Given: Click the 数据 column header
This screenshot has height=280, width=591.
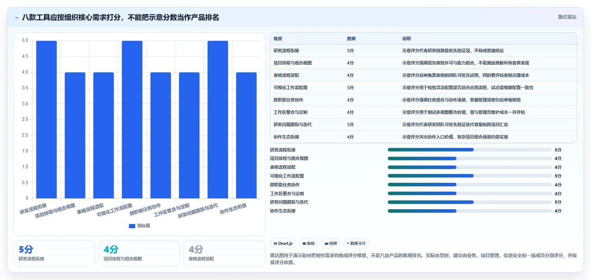Looking at the screenshot, I should [351, 39].
